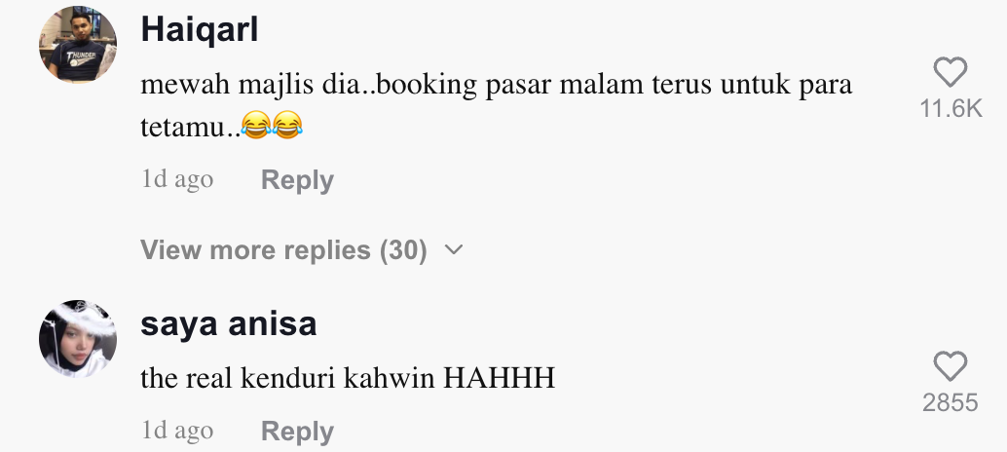Like Haiqarl's comment with the heart icon
Screen dimensions: 1007x452
pyautogui.click(x=950, y=72)
